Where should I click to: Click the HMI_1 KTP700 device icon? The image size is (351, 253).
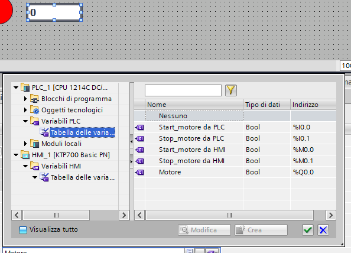click(25, 155)
